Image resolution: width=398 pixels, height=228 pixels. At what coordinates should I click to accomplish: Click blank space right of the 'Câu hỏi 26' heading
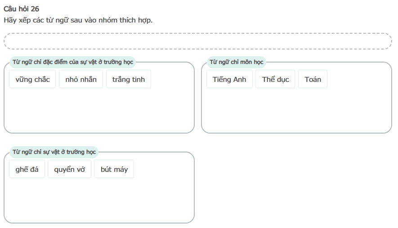click(180, 9)
